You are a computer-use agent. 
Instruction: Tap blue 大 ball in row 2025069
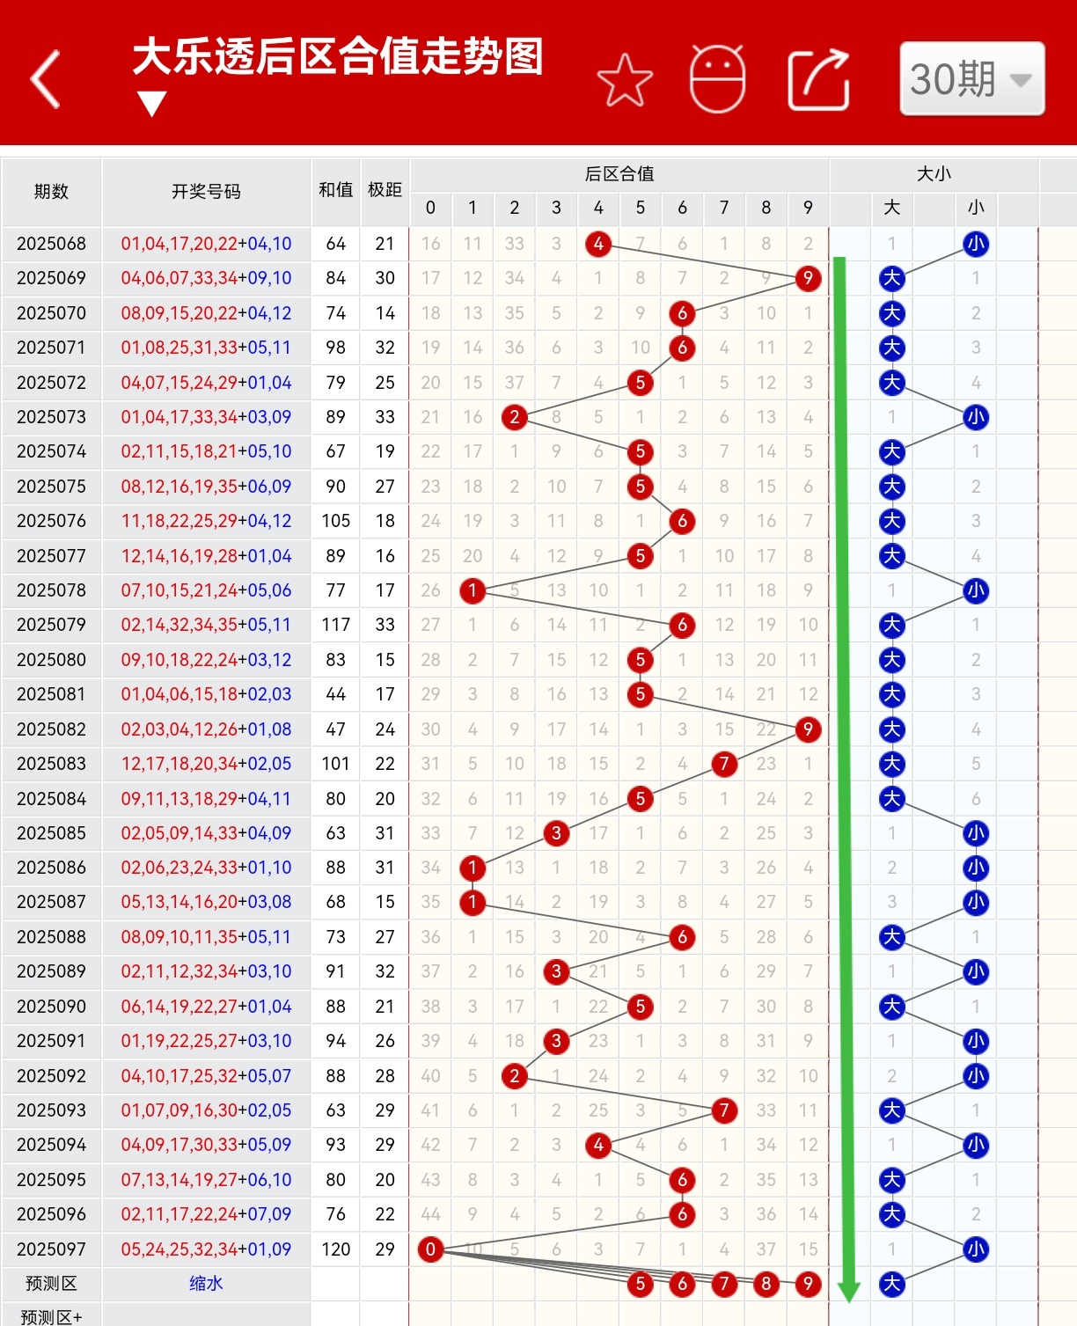click(x=892, y=279)
